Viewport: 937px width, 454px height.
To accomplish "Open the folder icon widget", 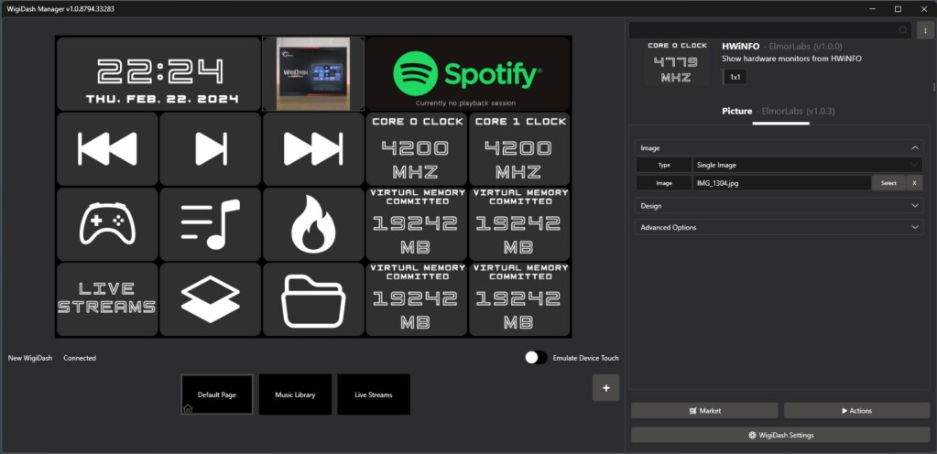I will point(313,299).
